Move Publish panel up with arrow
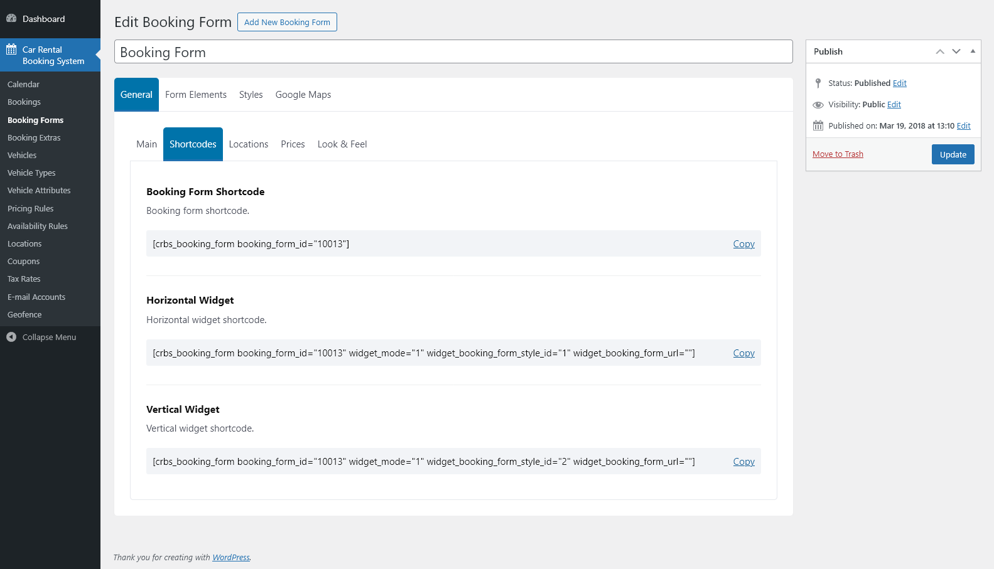Viewport: 994px width, 569px height. coord(939,51)
